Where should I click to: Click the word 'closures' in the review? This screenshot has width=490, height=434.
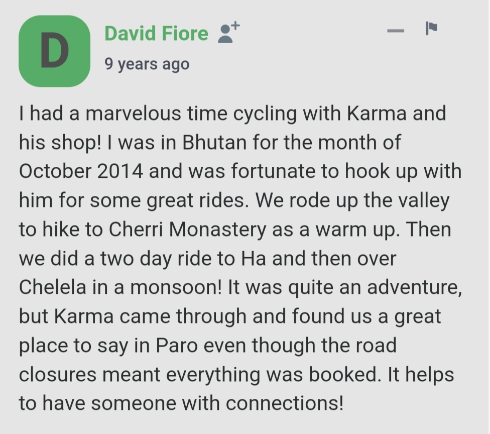[58, 374]
